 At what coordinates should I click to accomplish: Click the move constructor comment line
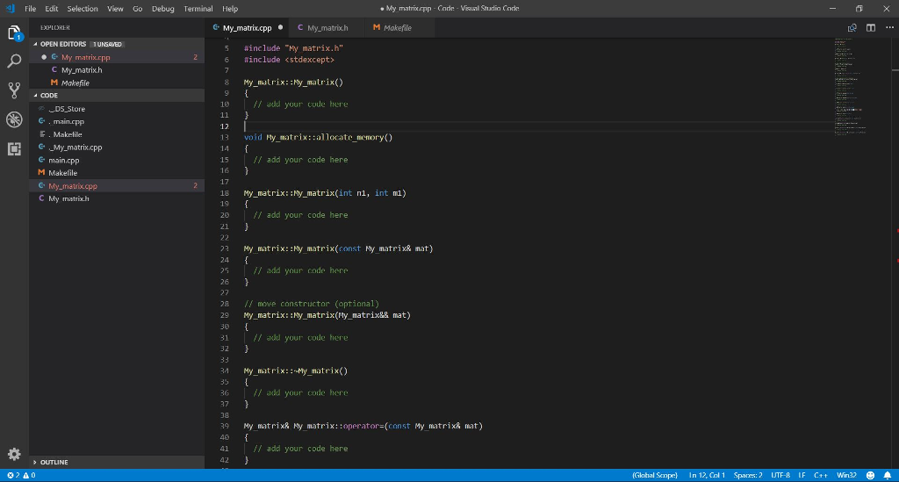[312, 304]
